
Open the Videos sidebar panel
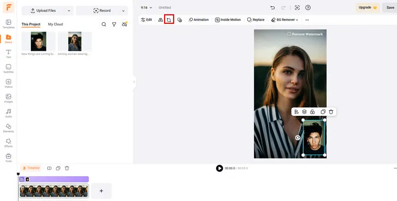[x=8, y=84]
